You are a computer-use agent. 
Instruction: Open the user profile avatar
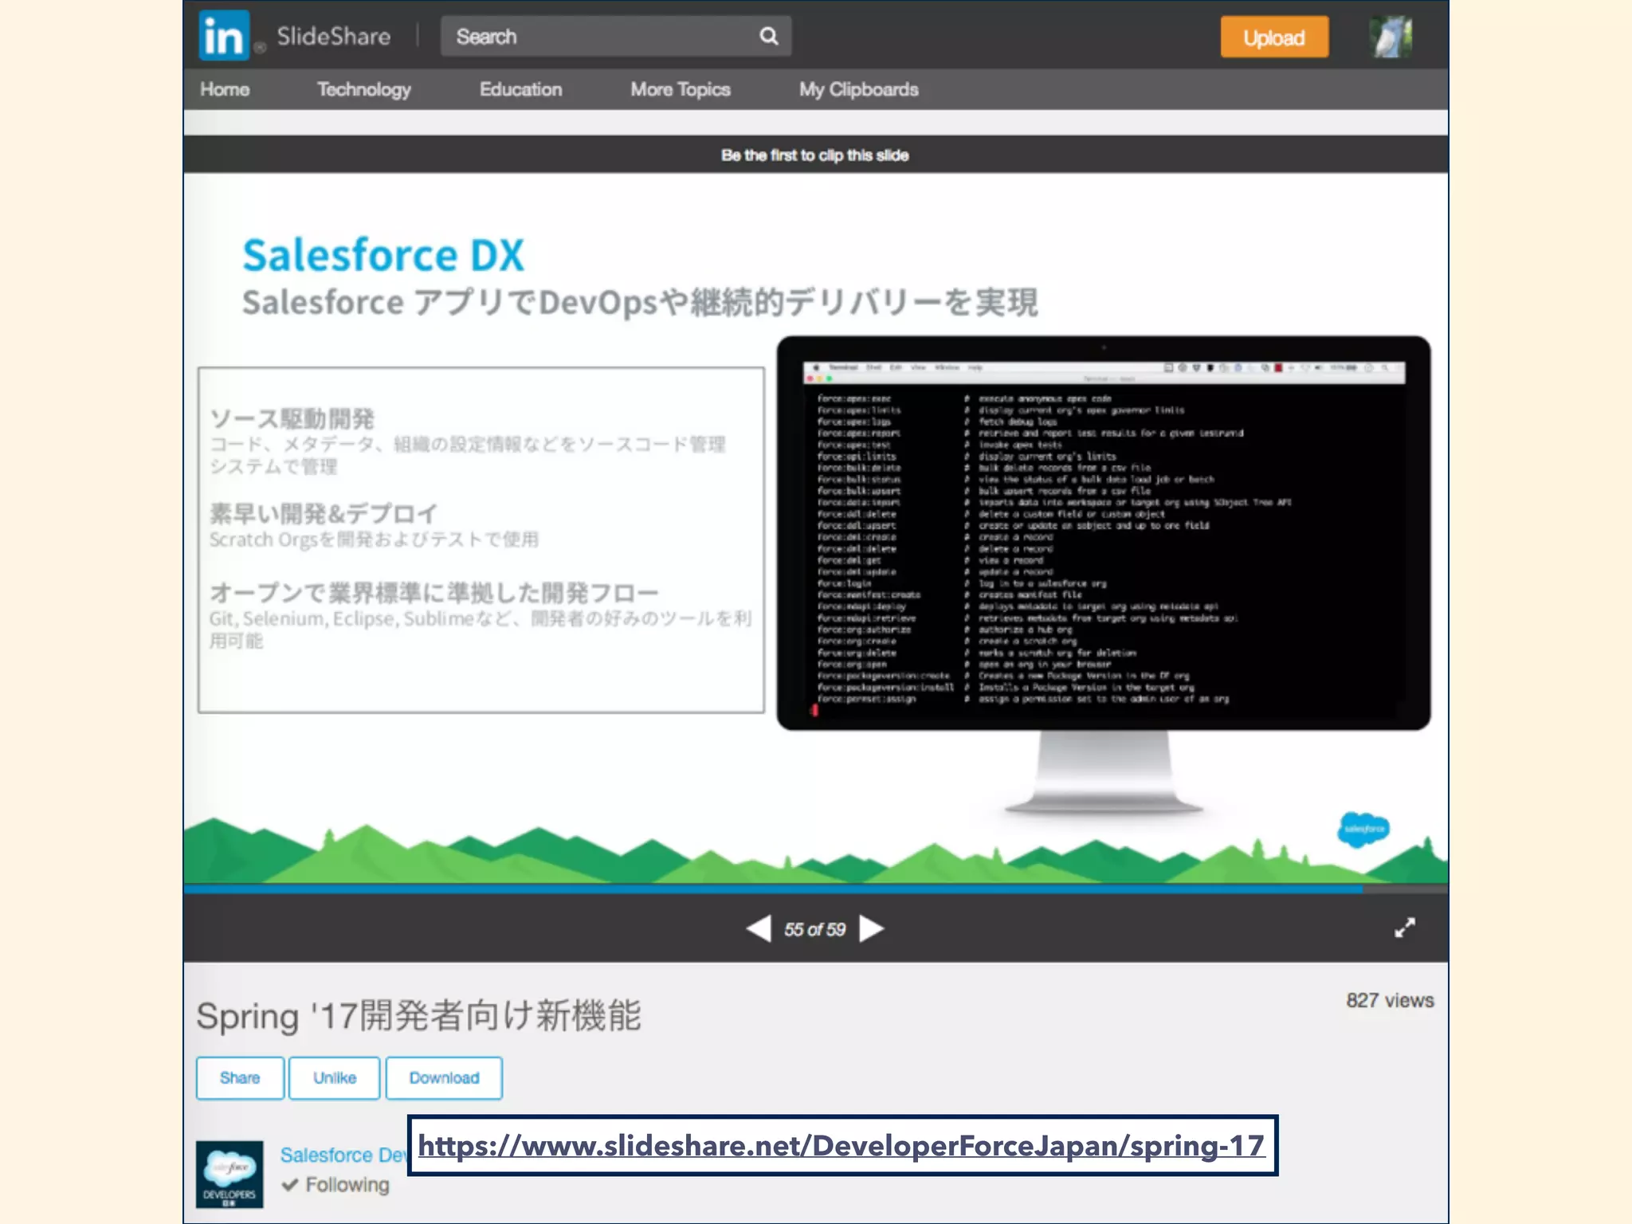[1391, 37]
